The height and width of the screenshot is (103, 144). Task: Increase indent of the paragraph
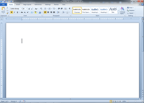61,9
